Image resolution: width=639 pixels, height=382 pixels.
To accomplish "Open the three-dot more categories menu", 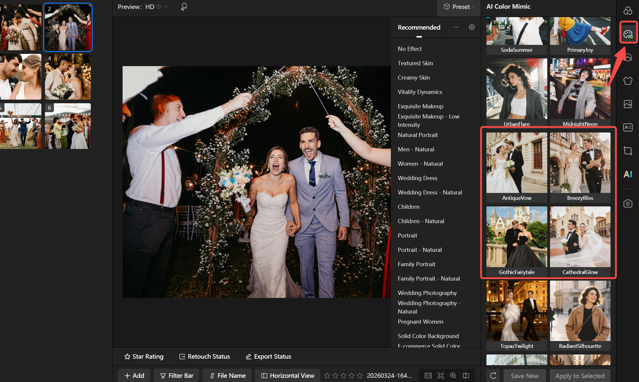I will 456,27.
